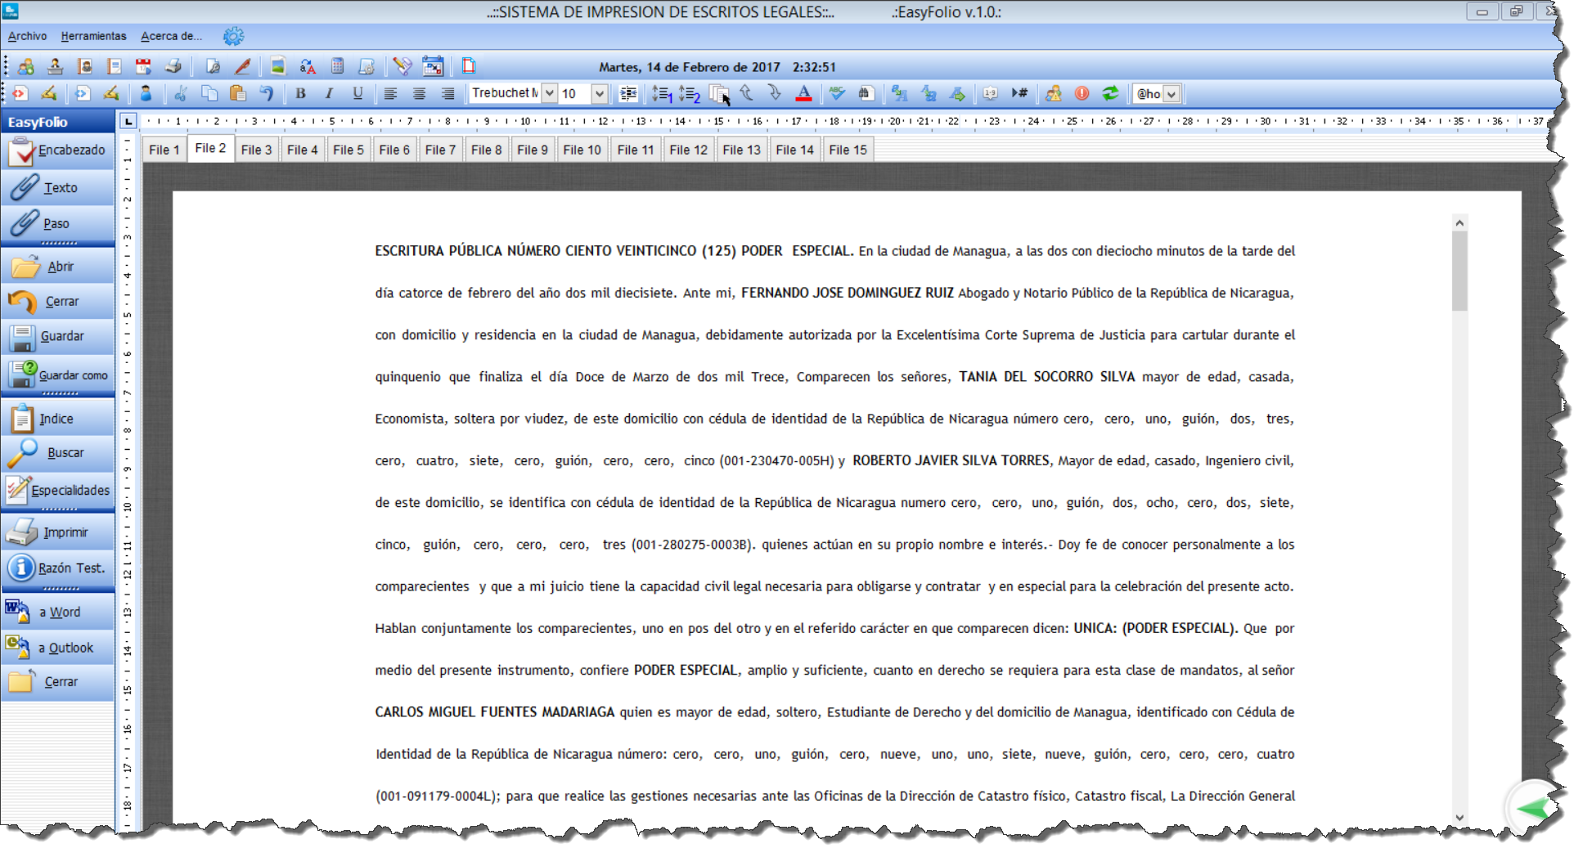The image size is (1583, 857).
Task: Click the Imprimir sidebar button
Action: pos(58,532)
